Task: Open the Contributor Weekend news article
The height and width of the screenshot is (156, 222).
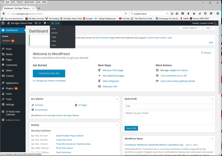Action: [154, 145]
